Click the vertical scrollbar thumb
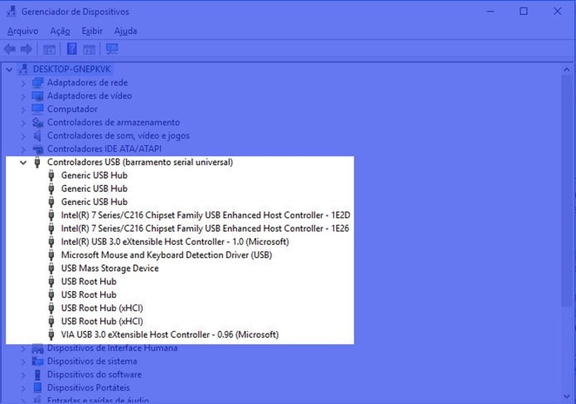Screen dimensions: 576x404 pos(567,190)
